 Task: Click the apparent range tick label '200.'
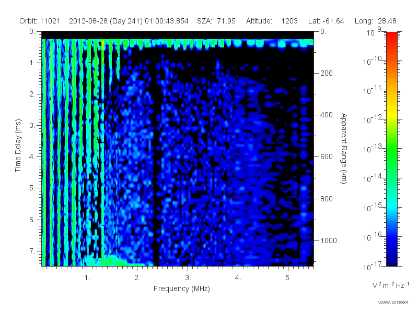(x=328, y=73)
